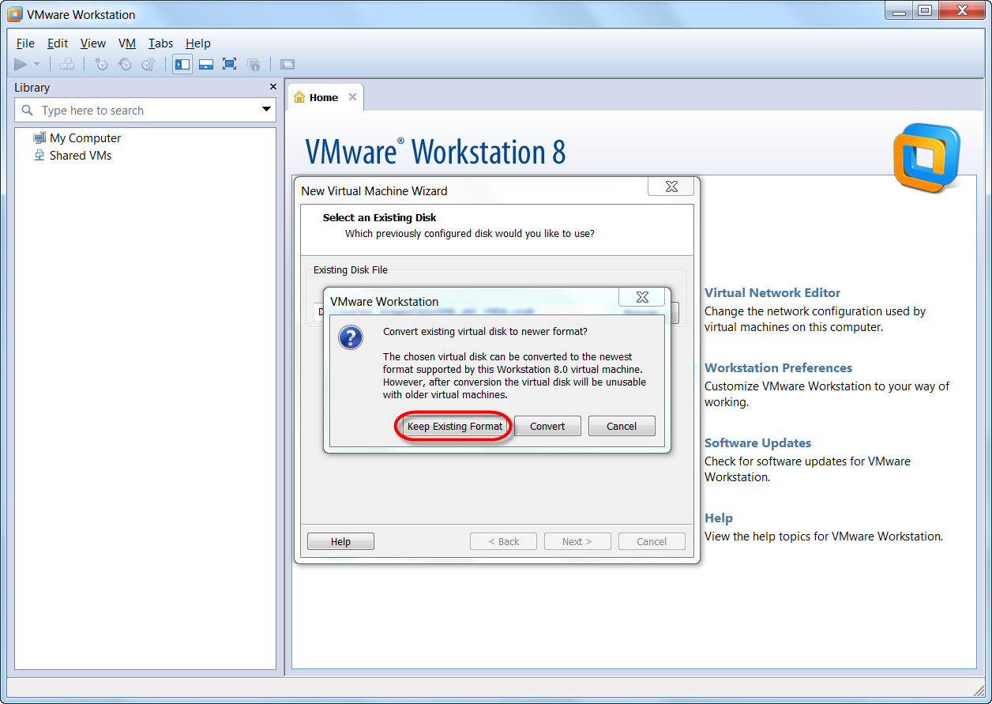Open the Help link on Home page
This screenshot has width=992, height=704.
719,518
